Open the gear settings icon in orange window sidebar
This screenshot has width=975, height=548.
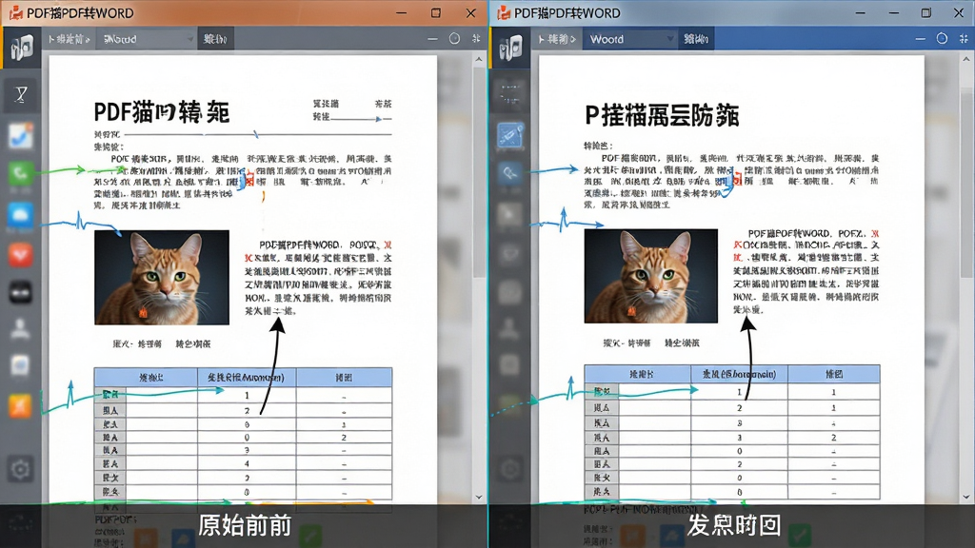point(21,469)
